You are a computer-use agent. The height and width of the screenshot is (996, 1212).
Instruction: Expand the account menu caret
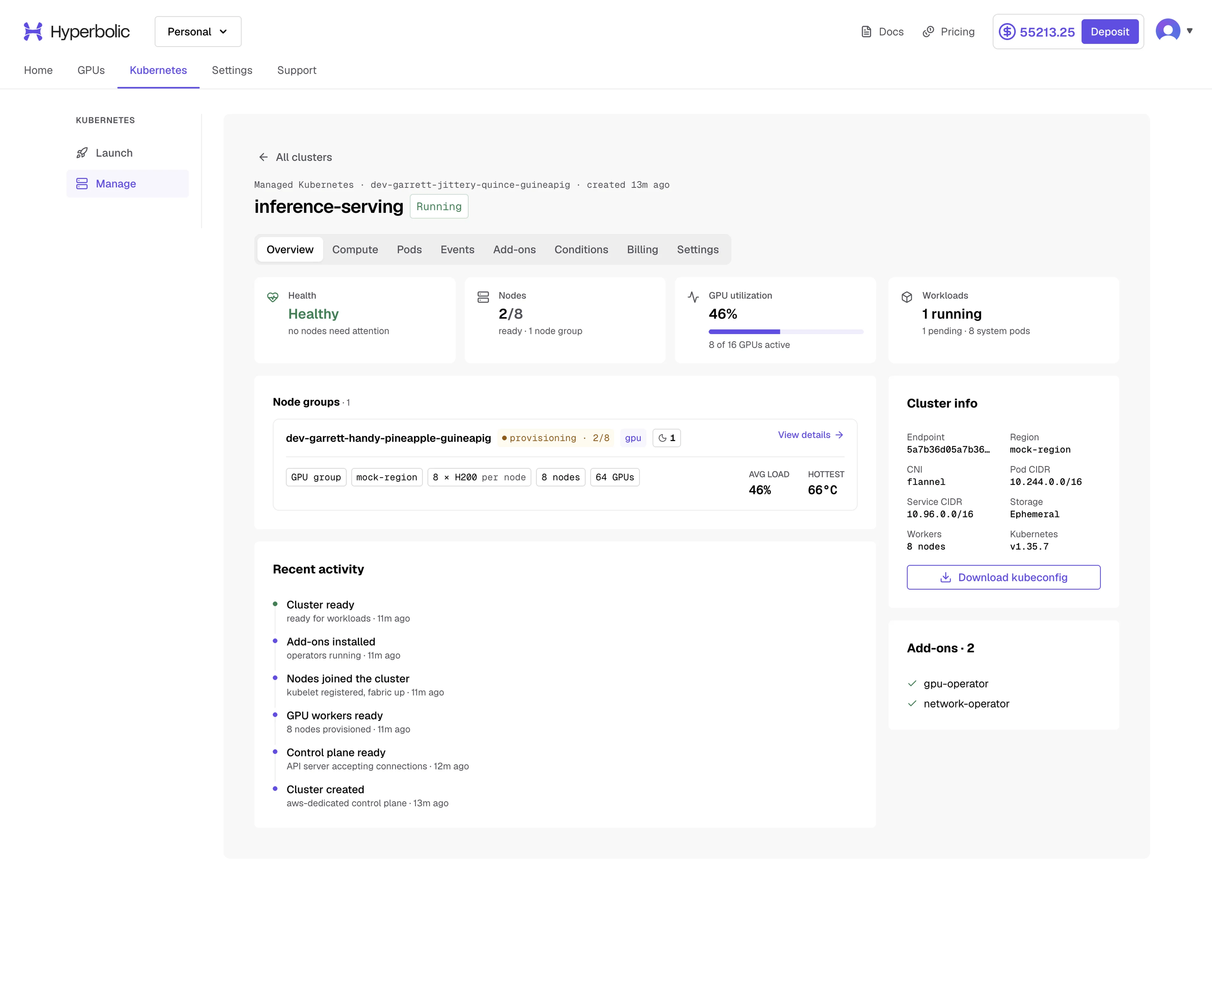(1190, 31)
